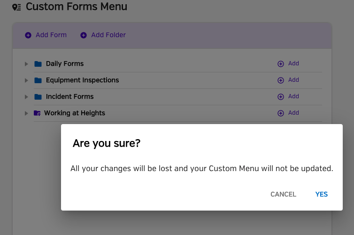
Task: Click Add text for Daily Forms
Action: [x=293, y=63]
